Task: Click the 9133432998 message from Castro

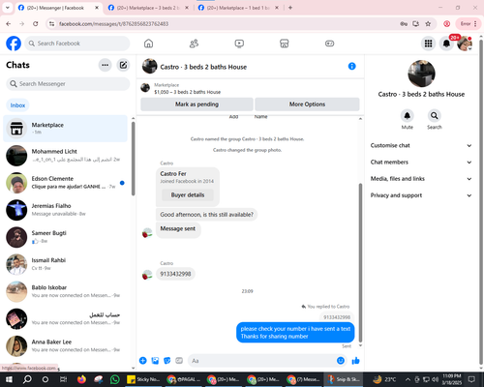Action: (175, 274)
